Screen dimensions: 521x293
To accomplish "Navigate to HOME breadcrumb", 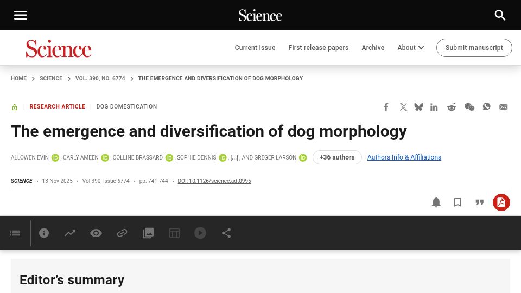I will [18, 78].
